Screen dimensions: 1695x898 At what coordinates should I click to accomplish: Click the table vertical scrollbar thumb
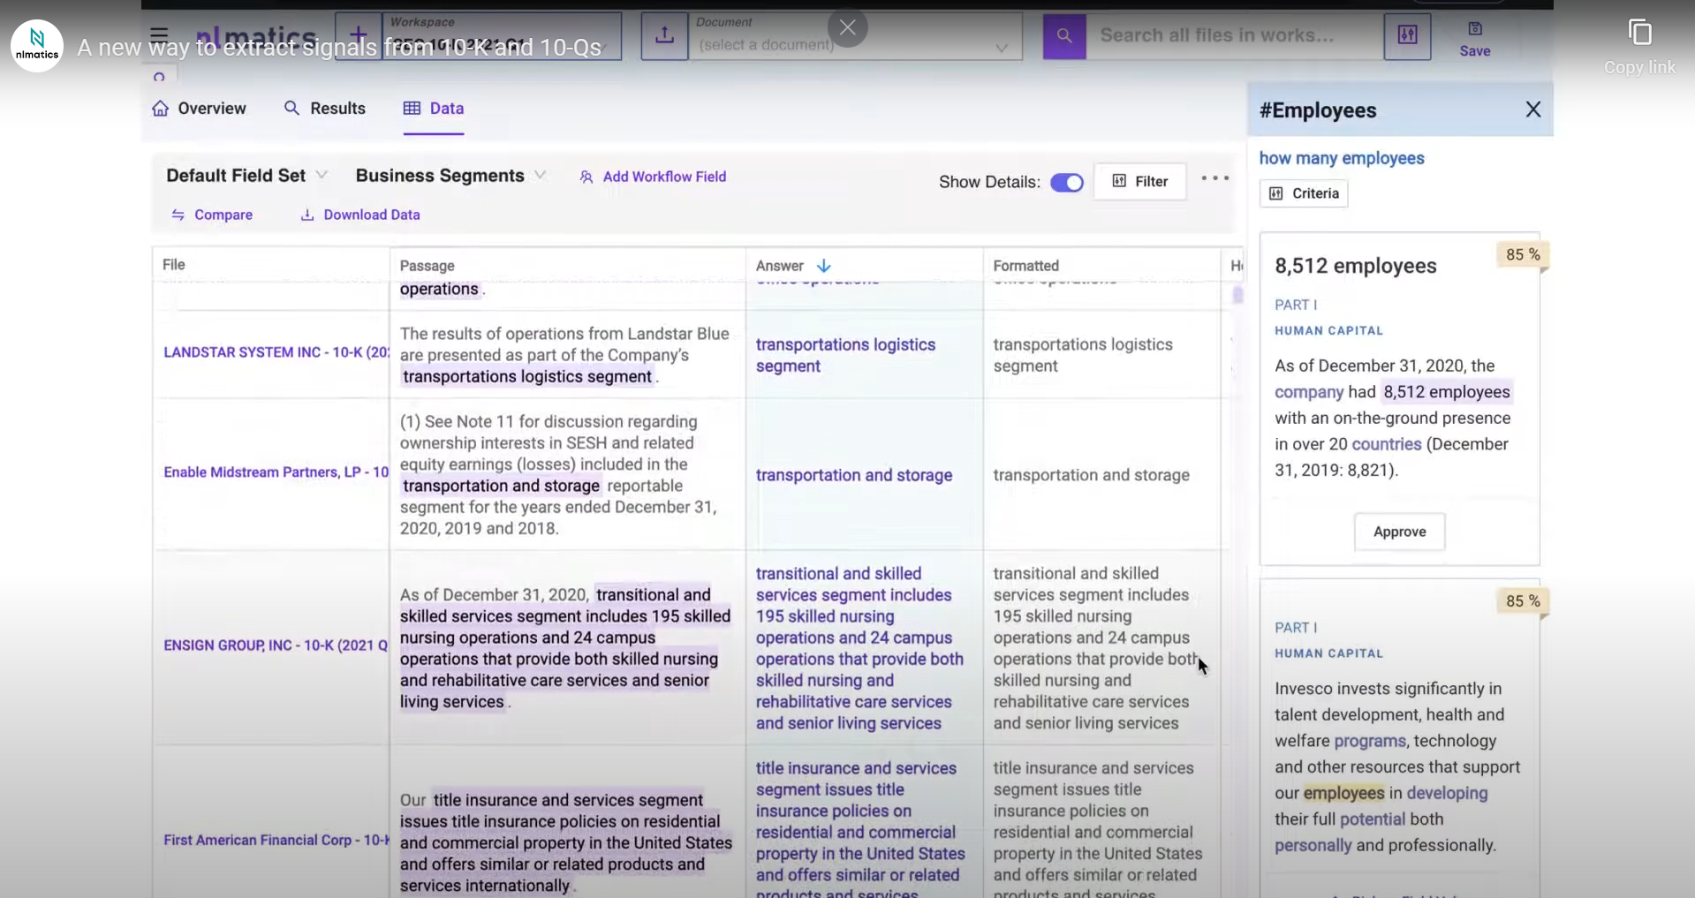(x=1237, y=295)
